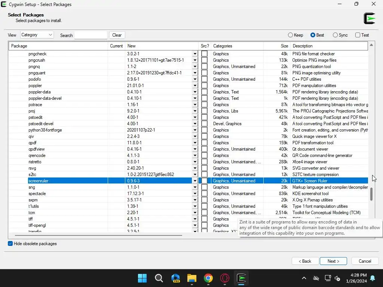Select the potrace package name

35,105
